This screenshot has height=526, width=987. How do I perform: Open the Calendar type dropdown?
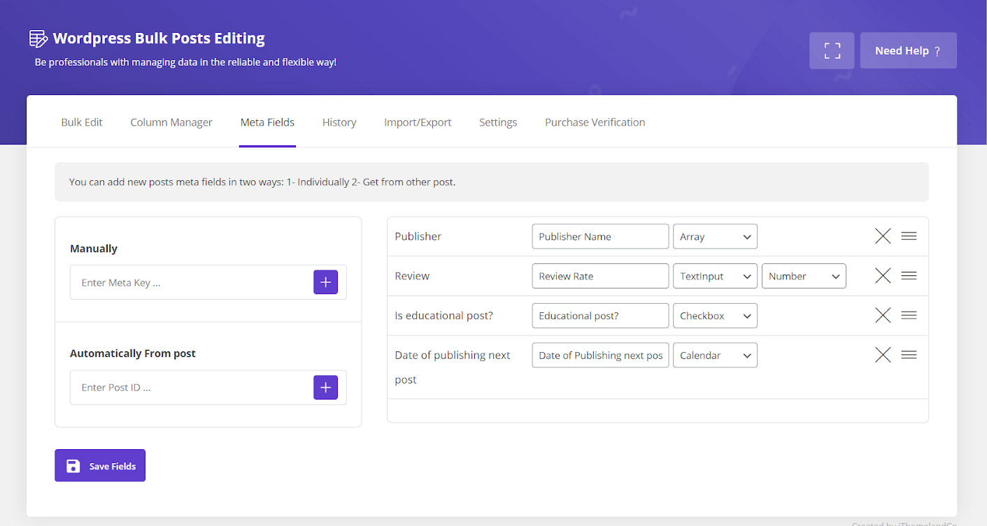(715, 355)
